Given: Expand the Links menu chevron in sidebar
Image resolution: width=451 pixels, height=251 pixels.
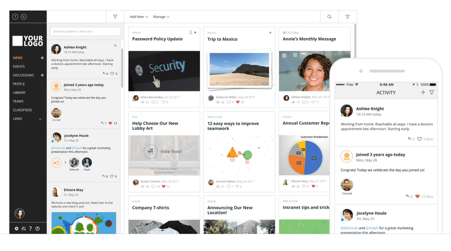Looking at the screenshot, I should coord(40,119).
